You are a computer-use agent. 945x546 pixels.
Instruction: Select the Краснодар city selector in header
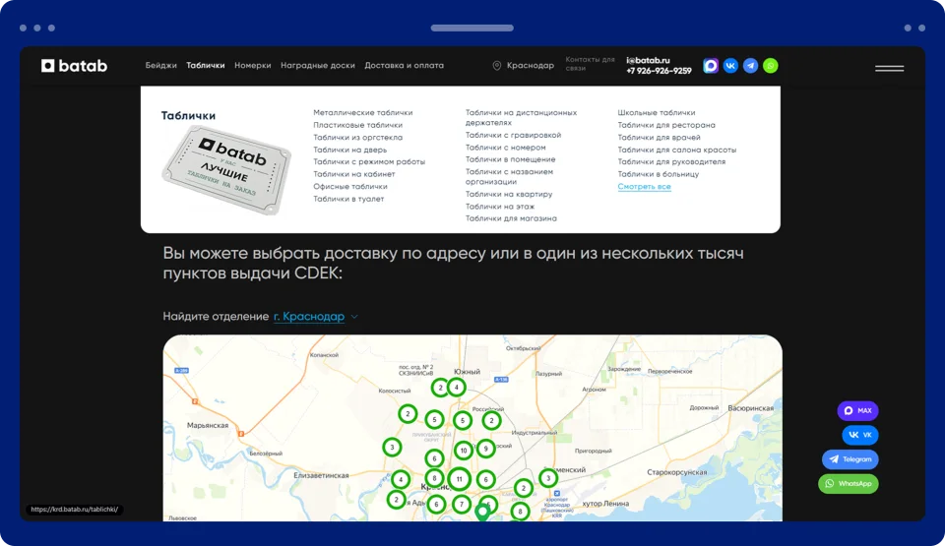click(530, 65)
